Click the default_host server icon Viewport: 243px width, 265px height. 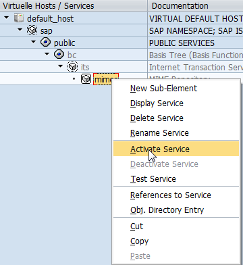click(19, 18)
